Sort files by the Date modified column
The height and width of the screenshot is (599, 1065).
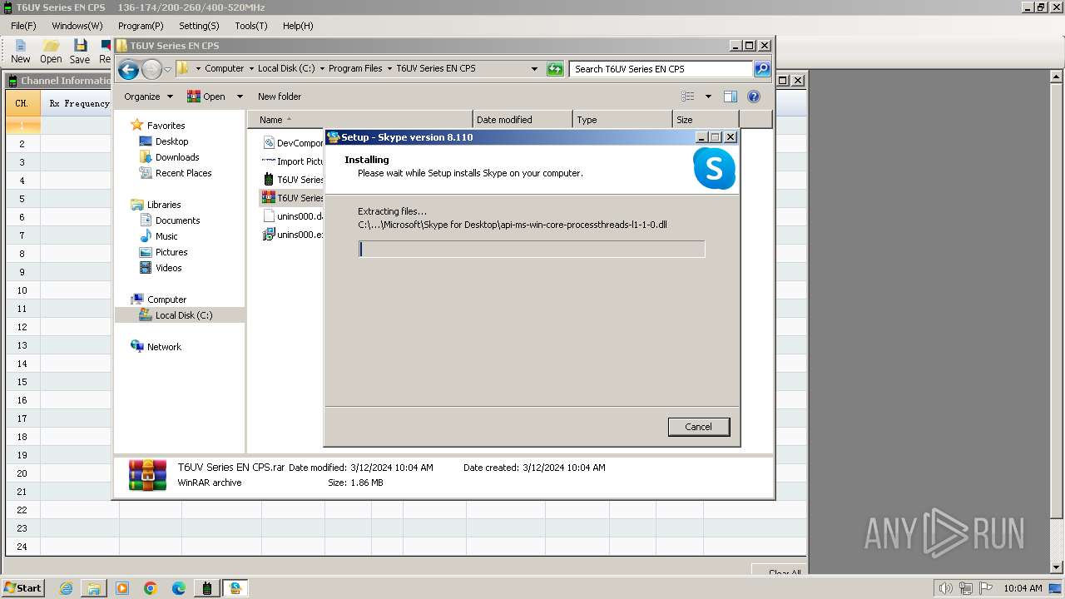click(523, 120)
